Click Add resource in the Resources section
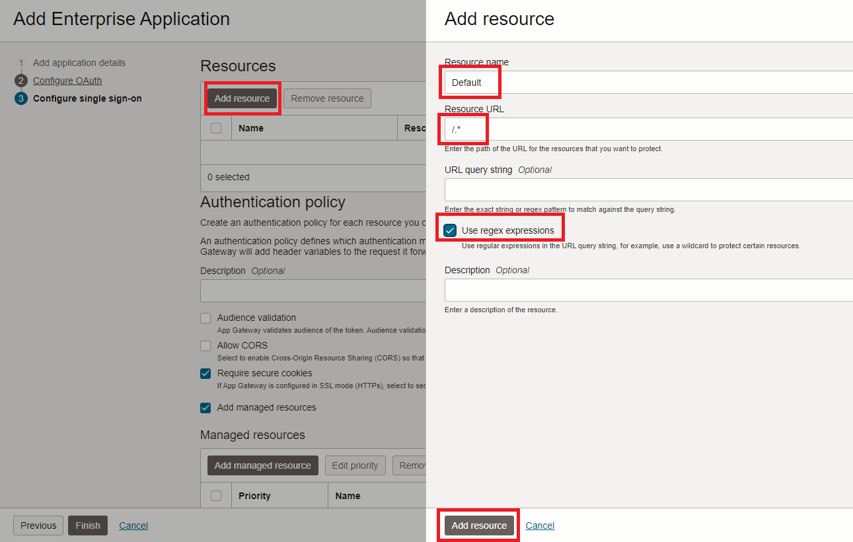 pyautogui.click(x=242, y=98)
